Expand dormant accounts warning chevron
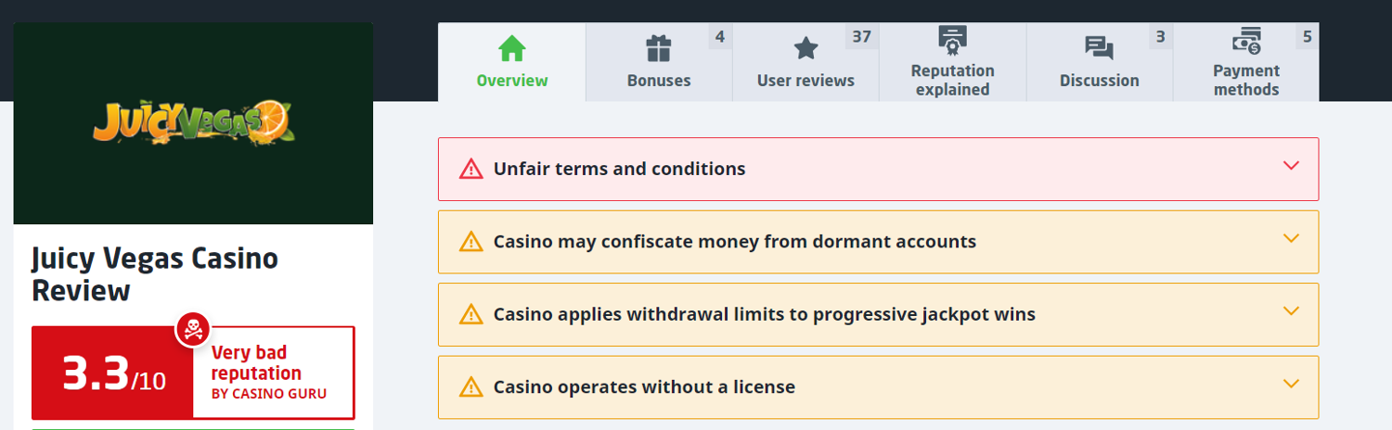The width and height of the screenshot is (1392, 430). 1290,238
